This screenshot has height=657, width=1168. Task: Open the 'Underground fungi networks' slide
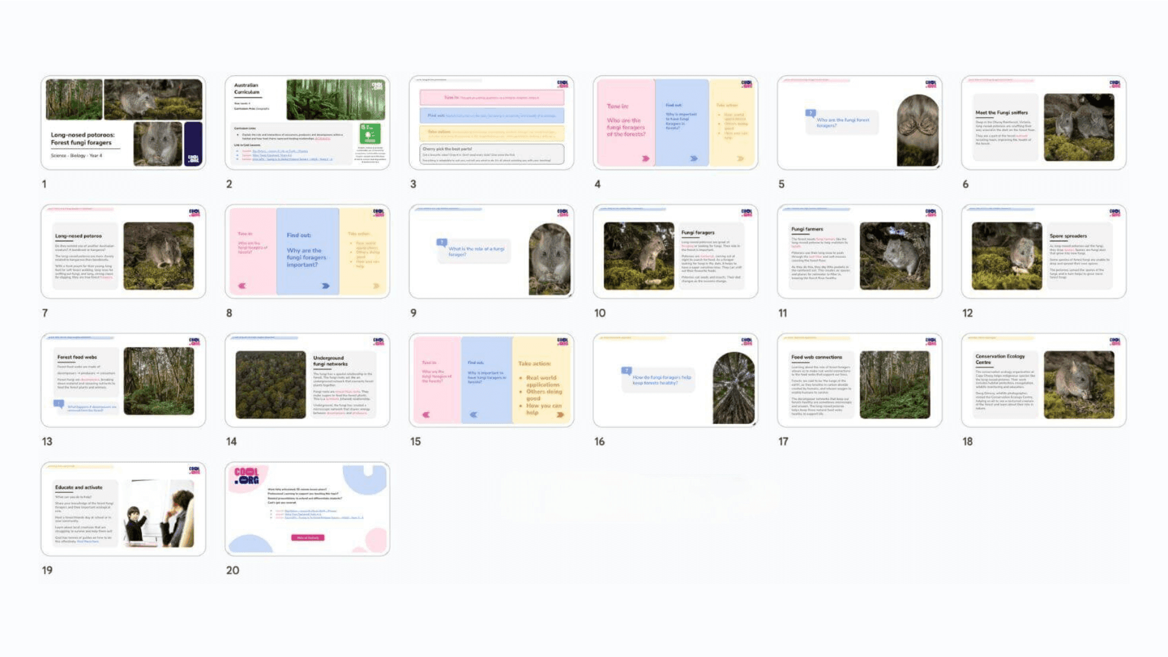pos(307,380)
